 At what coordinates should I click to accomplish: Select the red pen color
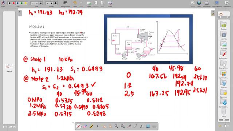13,3
